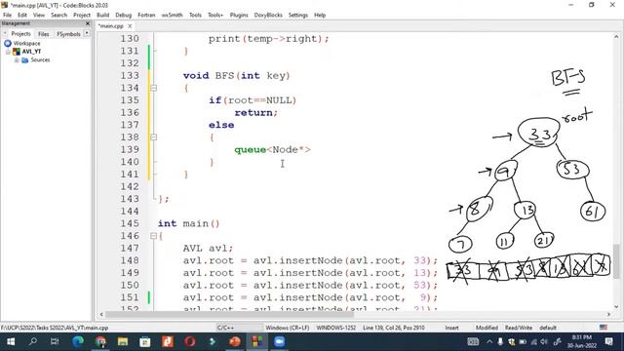Open the Management tabs dropdown arrow
Viewport: 624px width, 351px height.
87,34
